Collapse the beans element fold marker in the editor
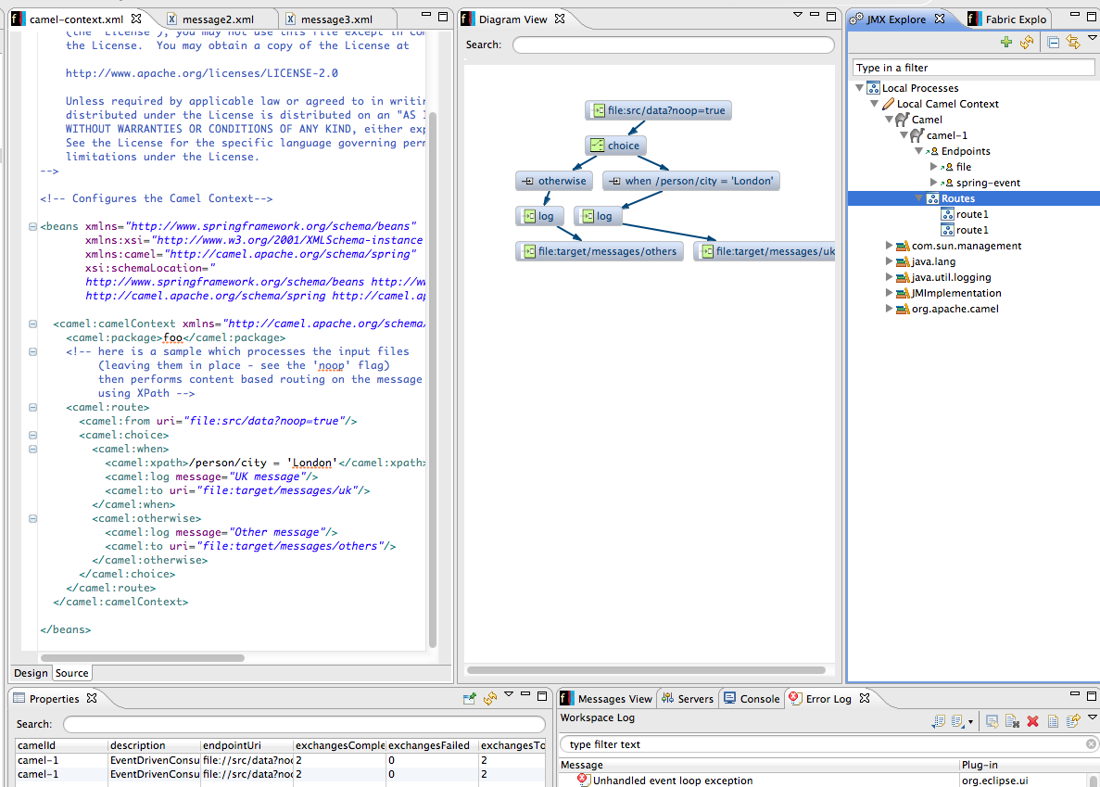Viewport: 1100px width, 787px height. coord(33,226)
